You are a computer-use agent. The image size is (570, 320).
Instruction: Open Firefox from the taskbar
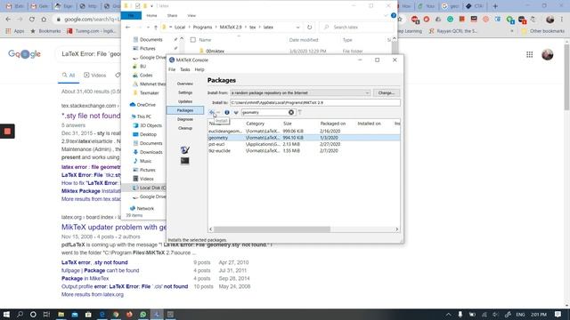tap(129, 314)
